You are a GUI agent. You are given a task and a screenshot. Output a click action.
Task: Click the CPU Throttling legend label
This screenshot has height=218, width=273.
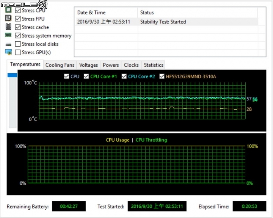(x=151, y=140)
